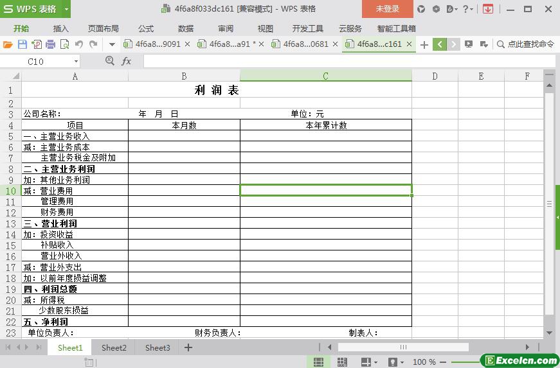The width and height of the screenshot is (560, 368).
Task: Click cell 一、主营业务收入
Action: [x=75, y=136]
